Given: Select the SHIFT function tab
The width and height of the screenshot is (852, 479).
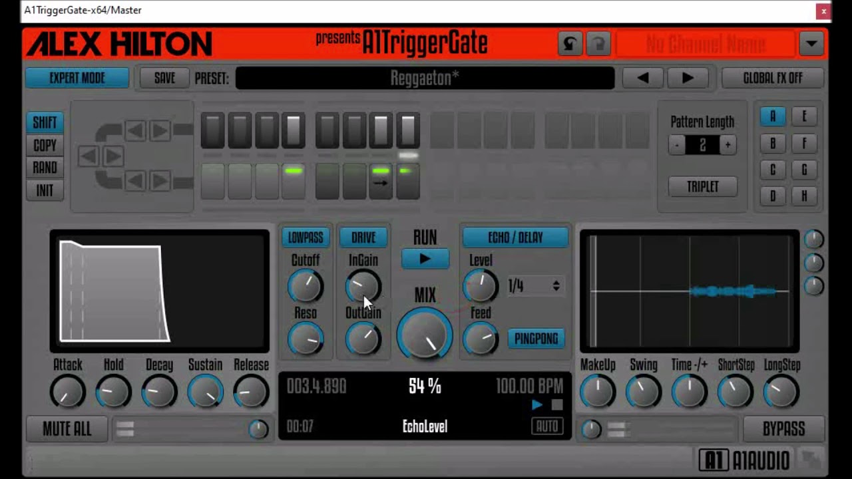Looking at the screenshot, I should (45, 122).
